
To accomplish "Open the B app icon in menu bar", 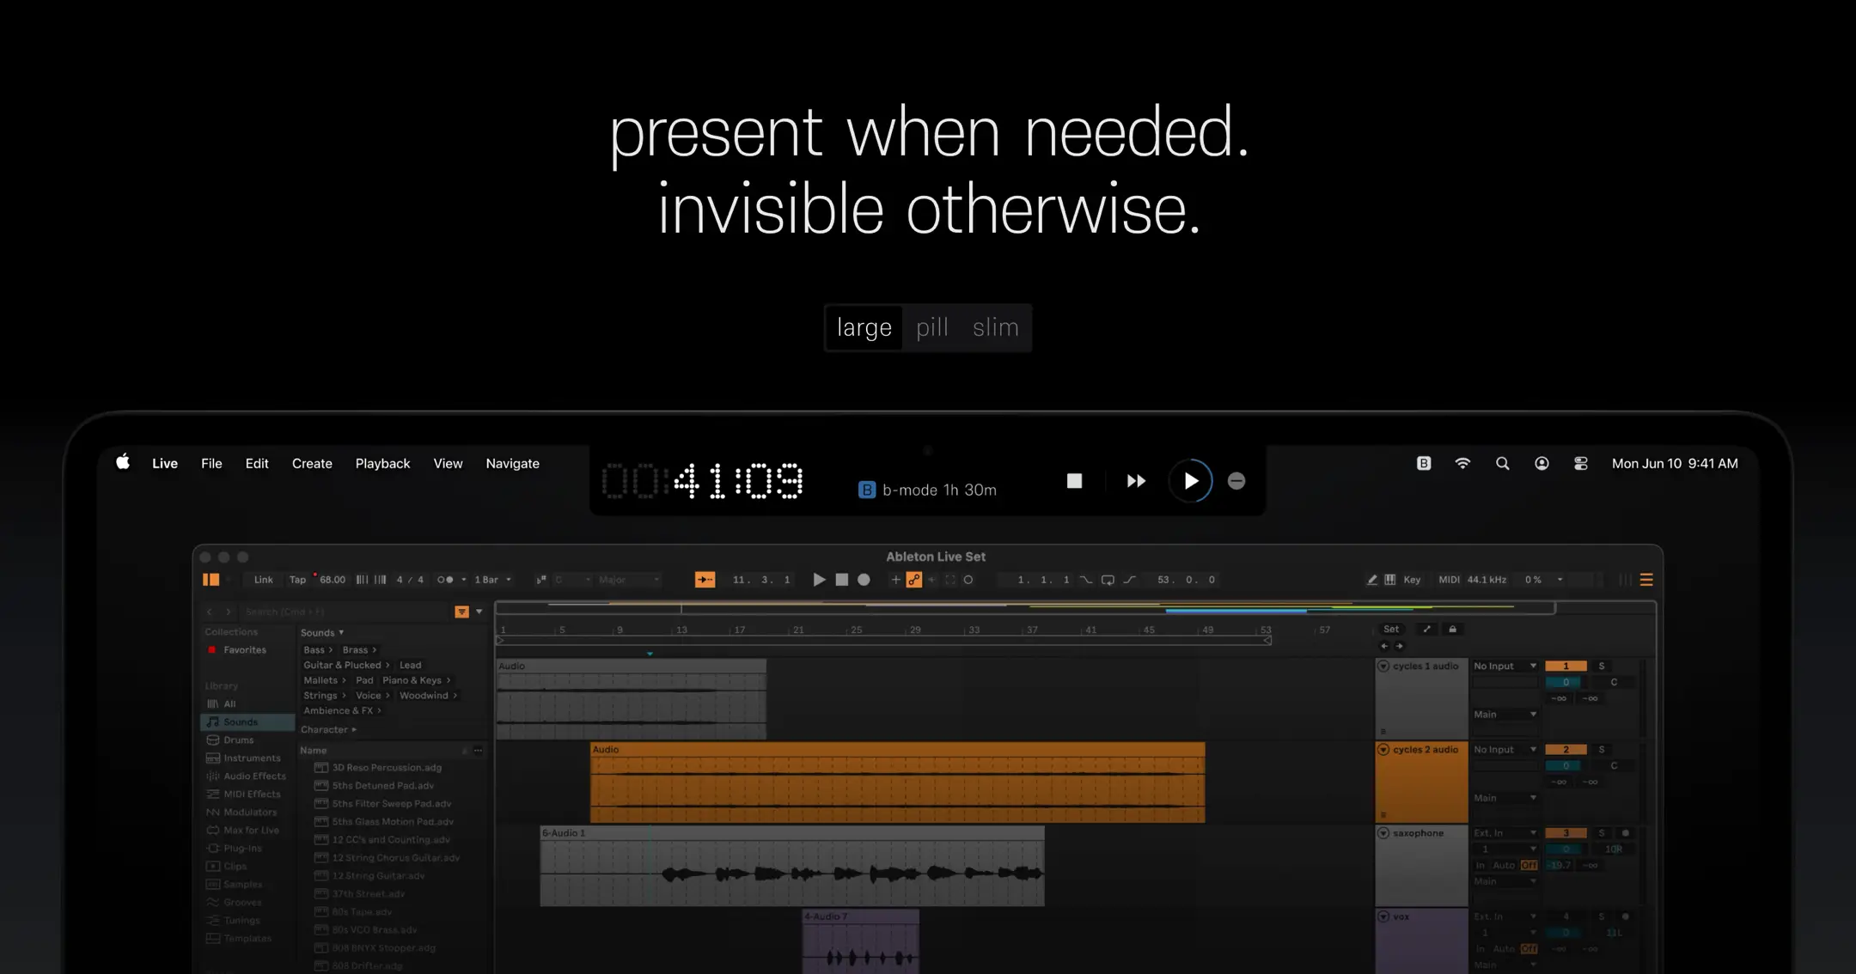I will 1424,463.
